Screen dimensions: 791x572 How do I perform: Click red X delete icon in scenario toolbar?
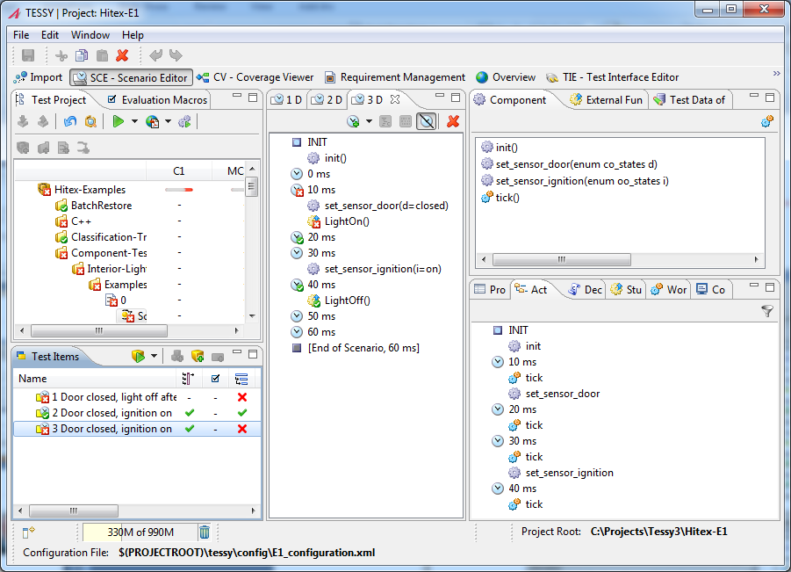pos(453,121)
